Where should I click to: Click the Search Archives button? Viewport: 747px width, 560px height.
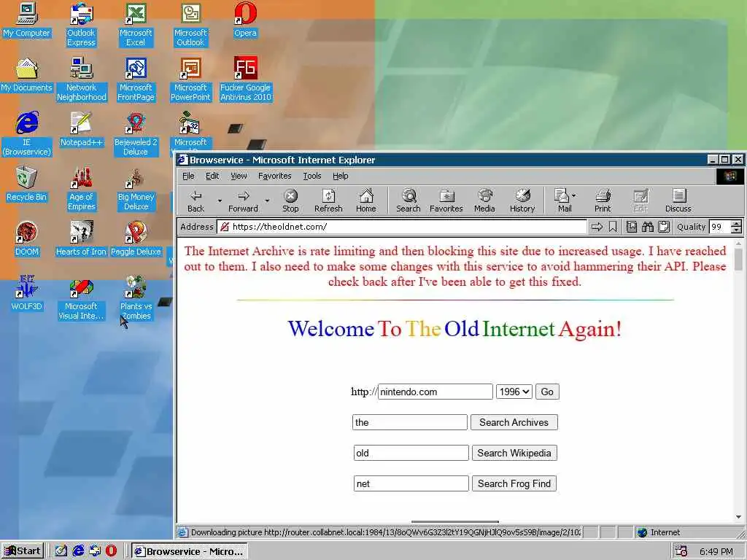point(514,422)
